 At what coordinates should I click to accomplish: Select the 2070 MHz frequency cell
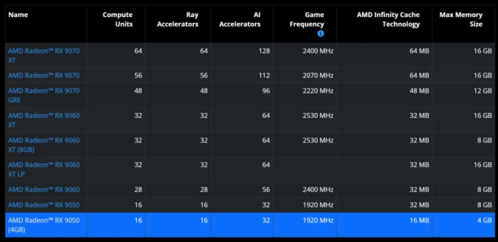305,75
